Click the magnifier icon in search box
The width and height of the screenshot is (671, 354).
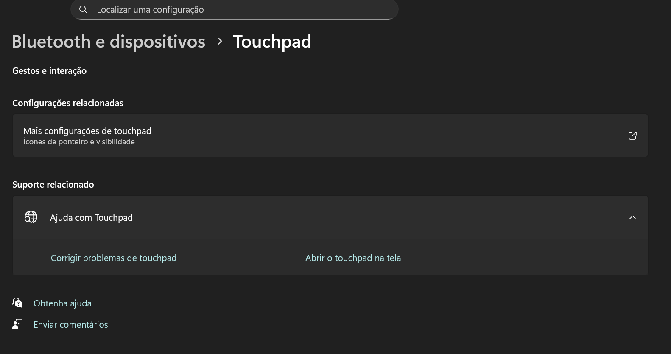click(x=84, y=10)
